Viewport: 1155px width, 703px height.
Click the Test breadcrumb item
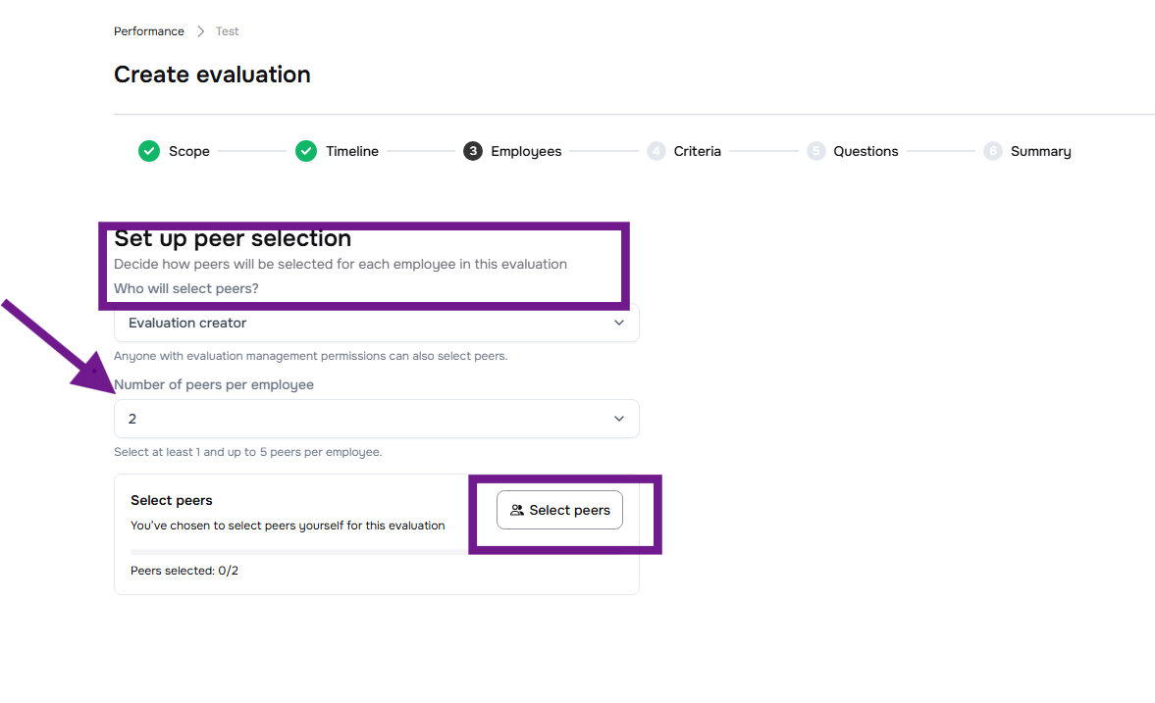[228, 31]
